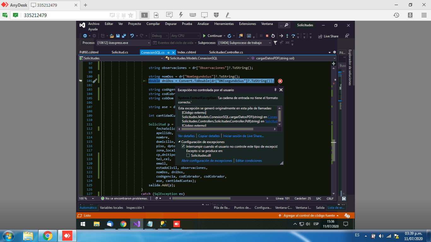Open the AnyDesk permissions shield icon
Viewport: 431px width, 242px height.
(216, 15)
